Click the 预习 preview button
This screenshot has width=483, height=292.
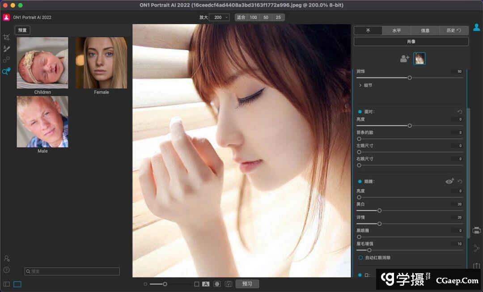247,284
